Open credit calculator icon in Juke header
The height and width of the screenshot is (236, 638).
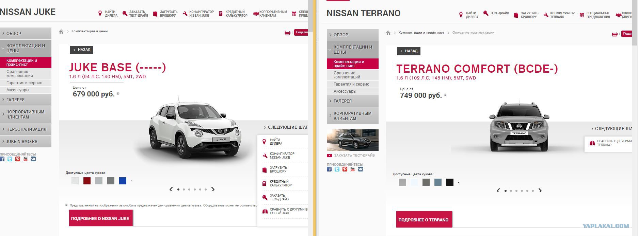[x=221, y=14]
